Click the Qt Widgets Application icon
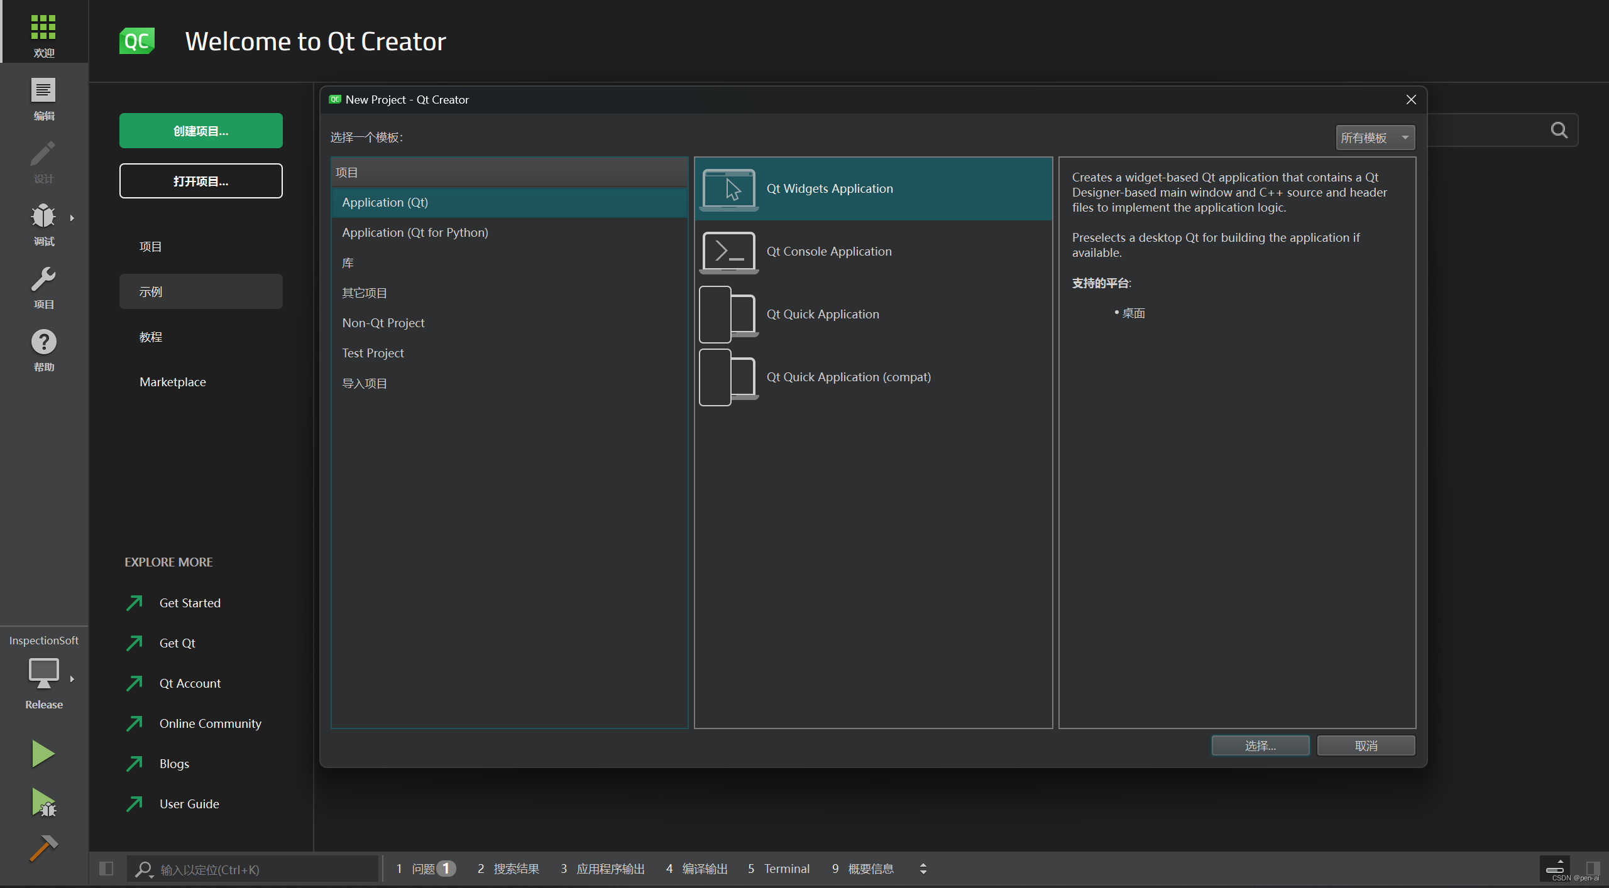 pyautogui.click(x=727, y=188)
